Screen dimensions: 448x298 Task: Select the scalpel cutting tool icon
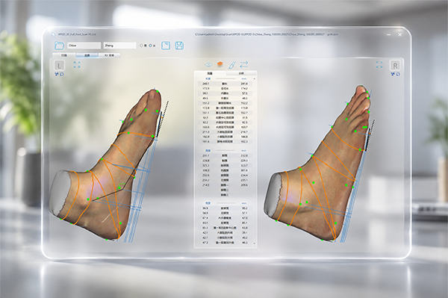tap(231, 65)
